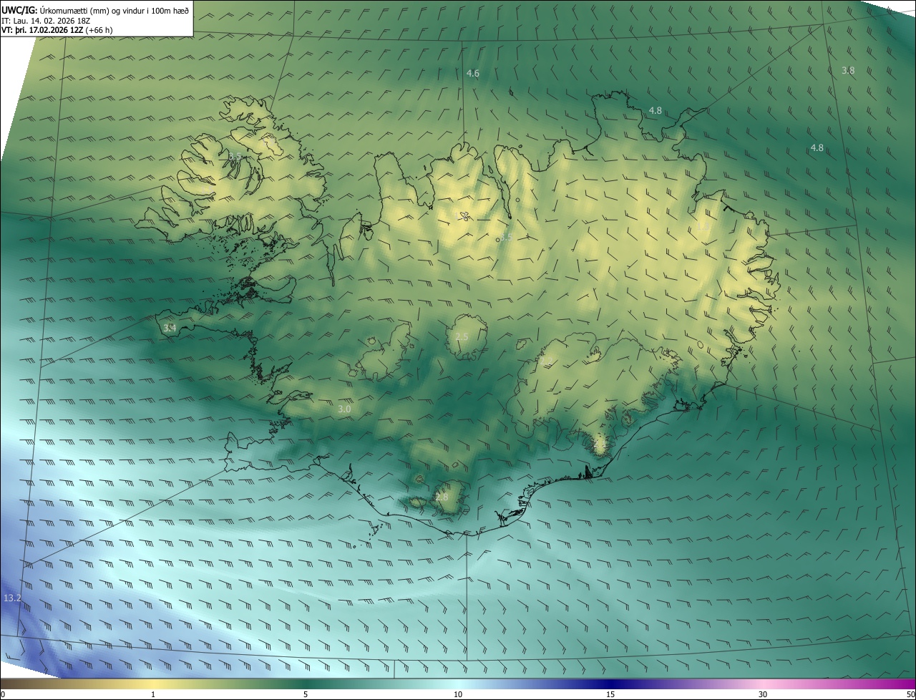
Task: Pick the dark navy segment above the 15 tick
Action: (610, 684)
